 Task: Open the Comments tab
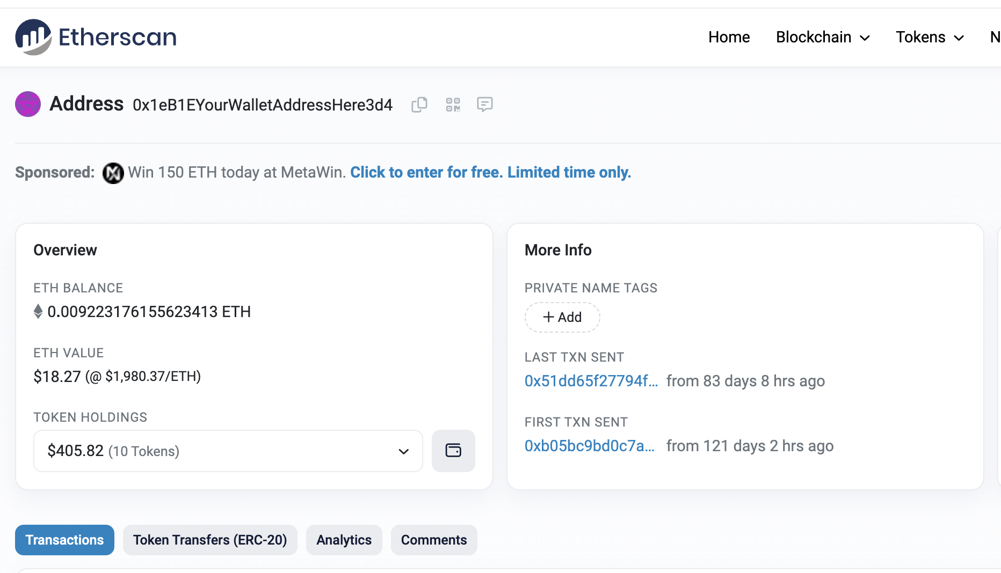(434, 540)
